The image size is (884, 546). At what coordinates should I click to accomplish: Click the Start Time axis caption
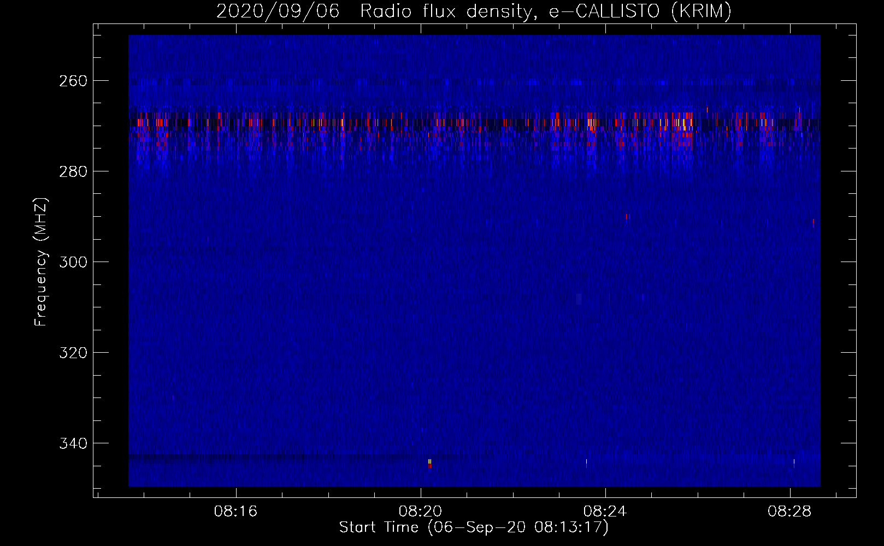474,527
